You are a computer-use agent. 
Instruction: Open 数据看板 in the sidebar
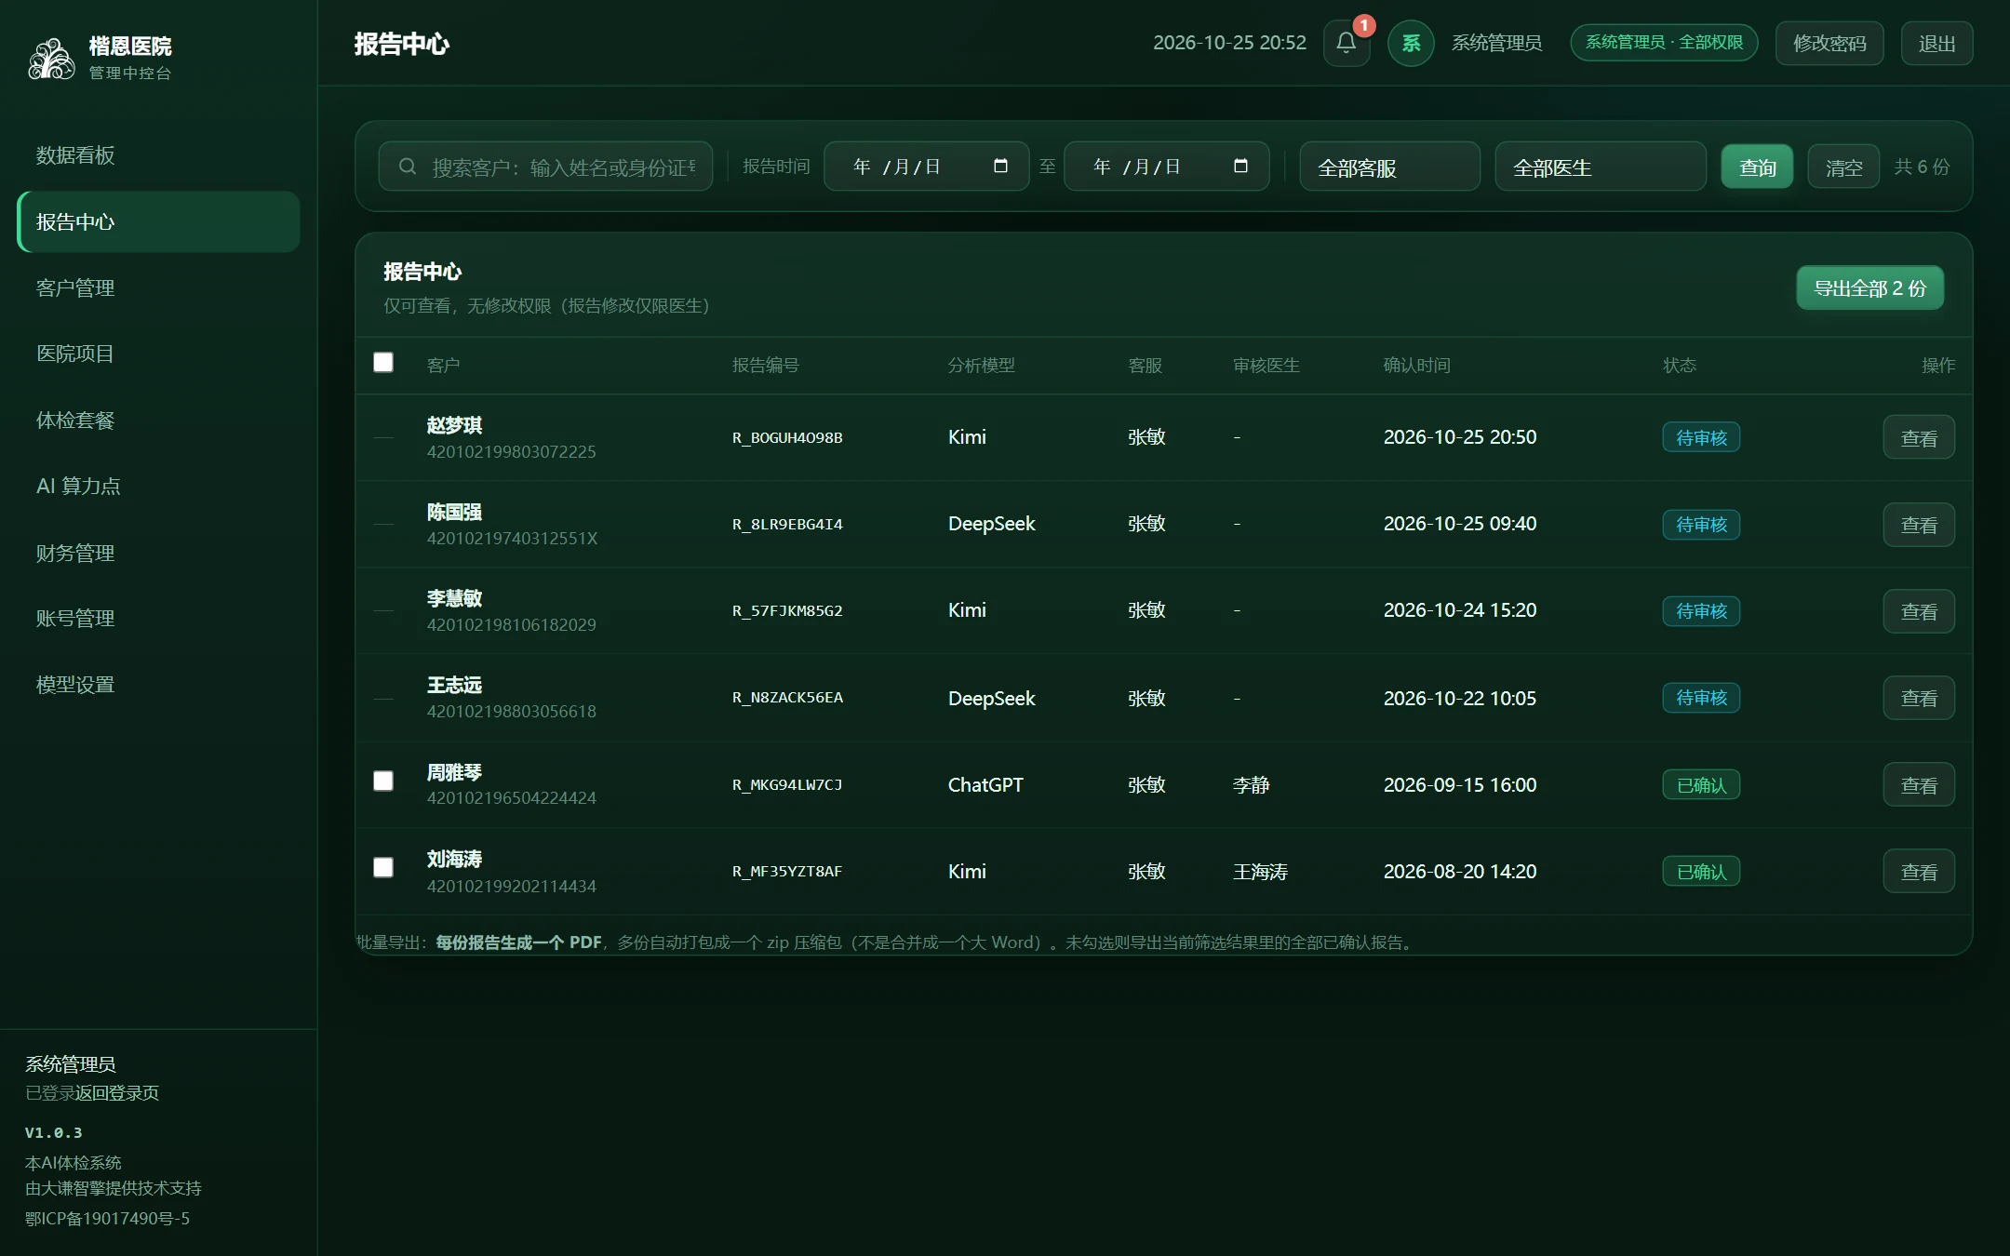(x=158, y=155)
